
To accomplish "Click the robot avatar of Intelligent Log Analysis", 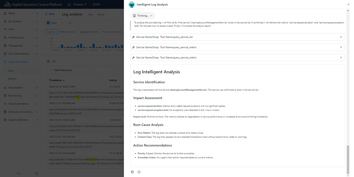I will pos(132,4).
